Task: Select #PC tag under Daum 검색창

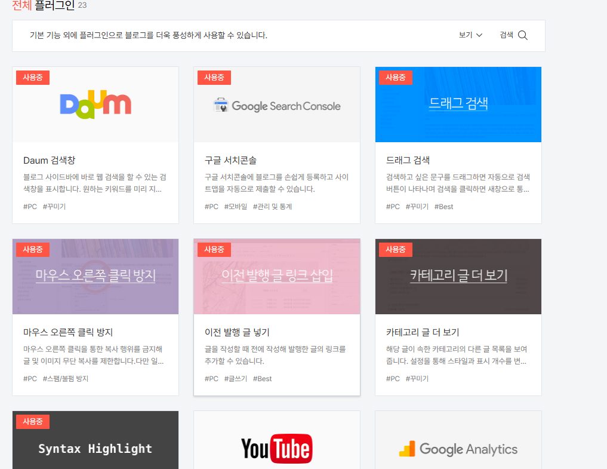Action: click(30, 207)
